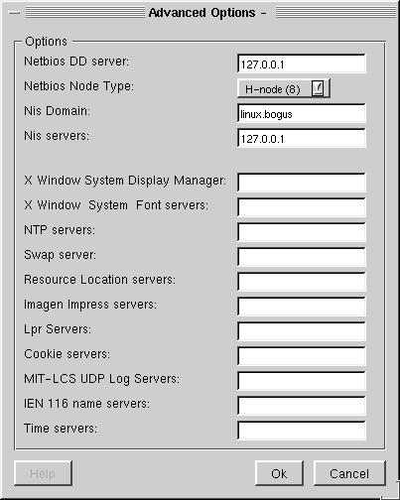Select the NTP servers input box

[302, 232]
